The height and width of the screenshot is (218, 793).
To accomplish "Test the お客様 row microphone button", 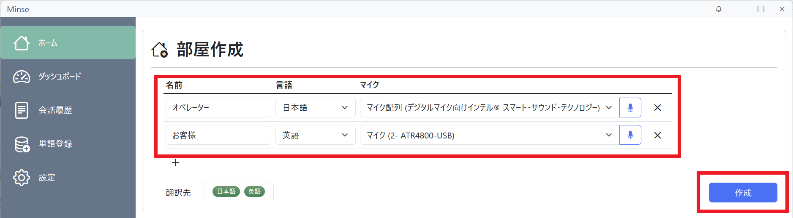I will click(x=630, y=135).
